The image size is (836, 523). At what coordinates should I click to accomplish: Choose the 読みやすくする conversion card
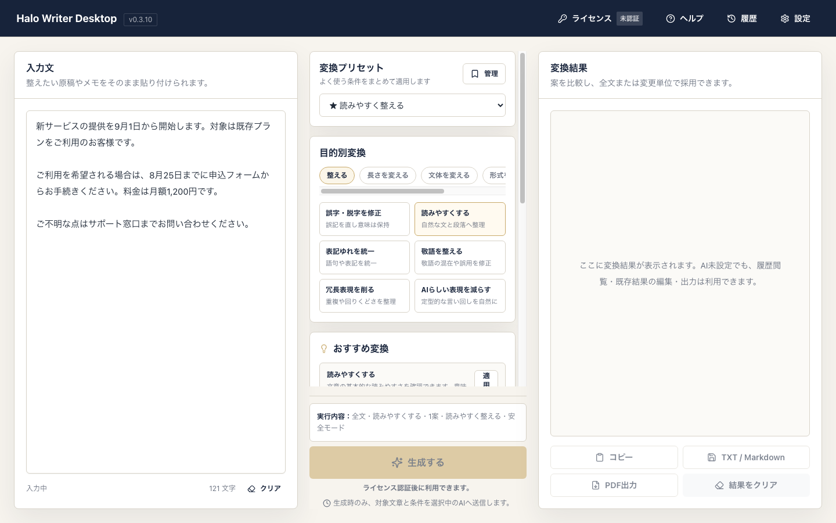[x=460, y=219]
